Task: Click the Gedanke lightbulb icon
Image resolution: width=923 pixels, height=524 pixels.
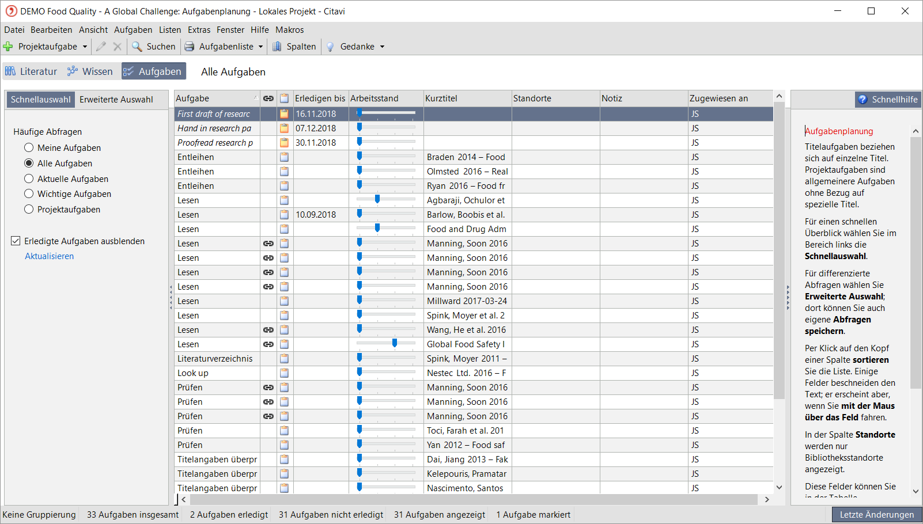Action: point(330,47)
